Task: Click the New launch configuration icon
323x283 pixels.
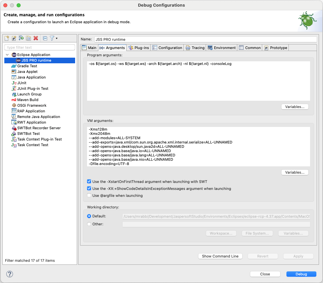Action: point(7,38)
